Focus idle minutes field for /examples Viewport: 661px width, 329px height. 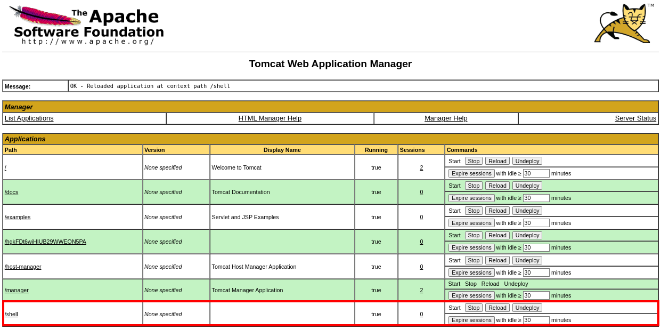536,223
